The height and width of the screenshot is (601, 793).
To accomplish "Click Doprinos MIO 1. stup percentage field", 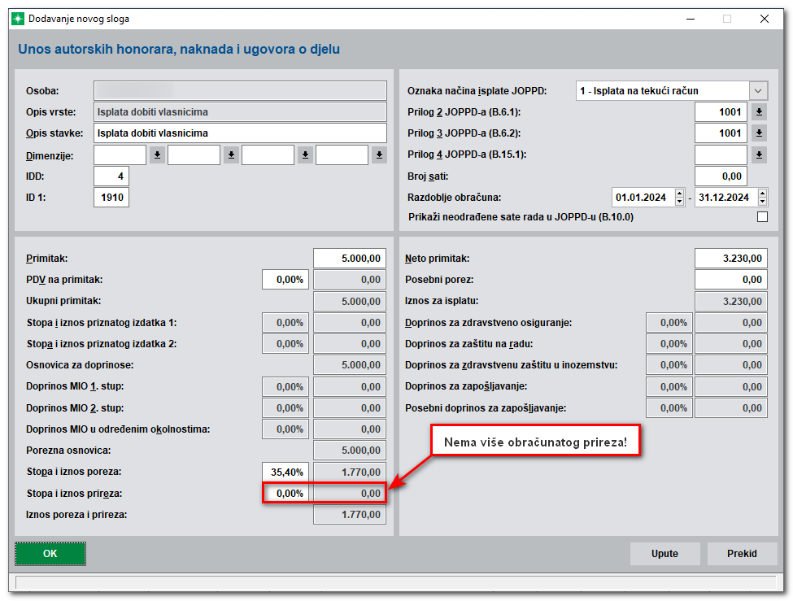I will [x=285, y=387].
